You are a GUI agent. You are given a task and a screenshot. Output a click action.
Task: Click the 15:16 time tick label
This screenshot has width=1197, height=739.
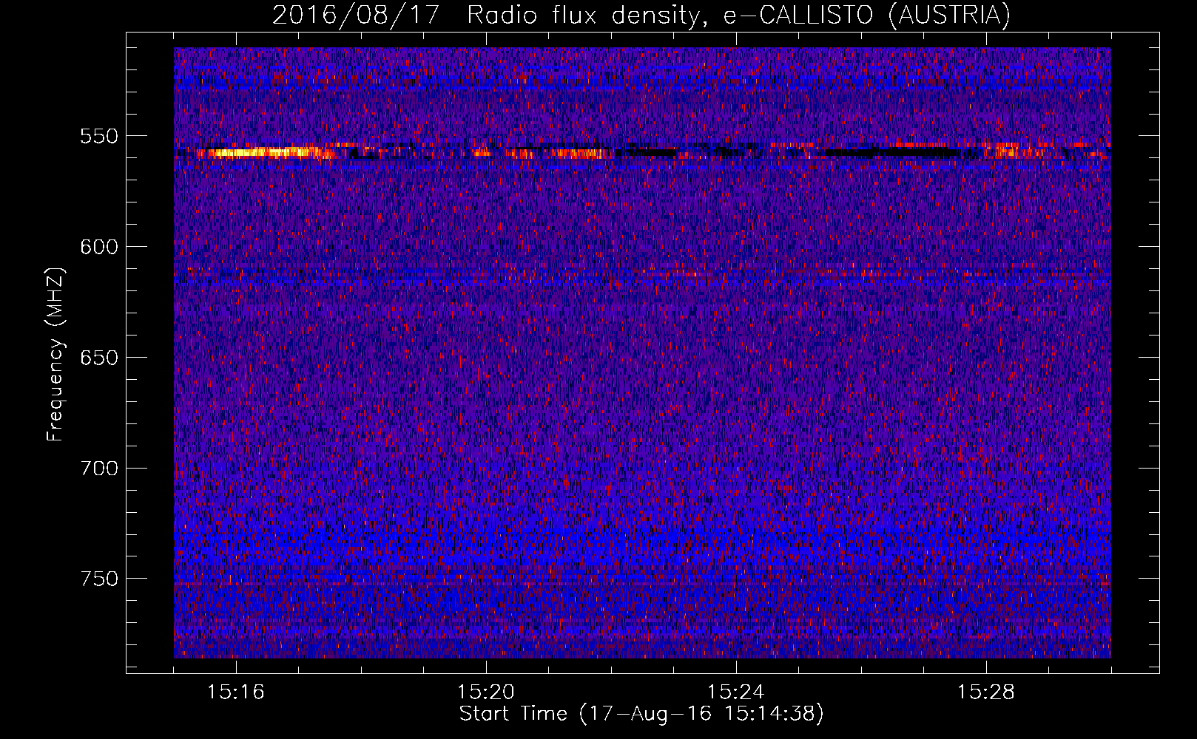point(236,692)
